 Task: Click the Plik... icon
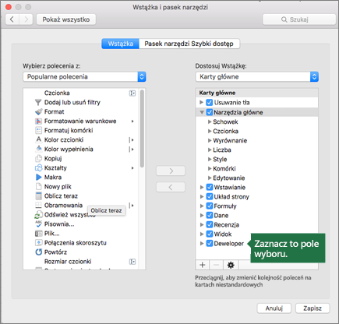coord(38,234)
